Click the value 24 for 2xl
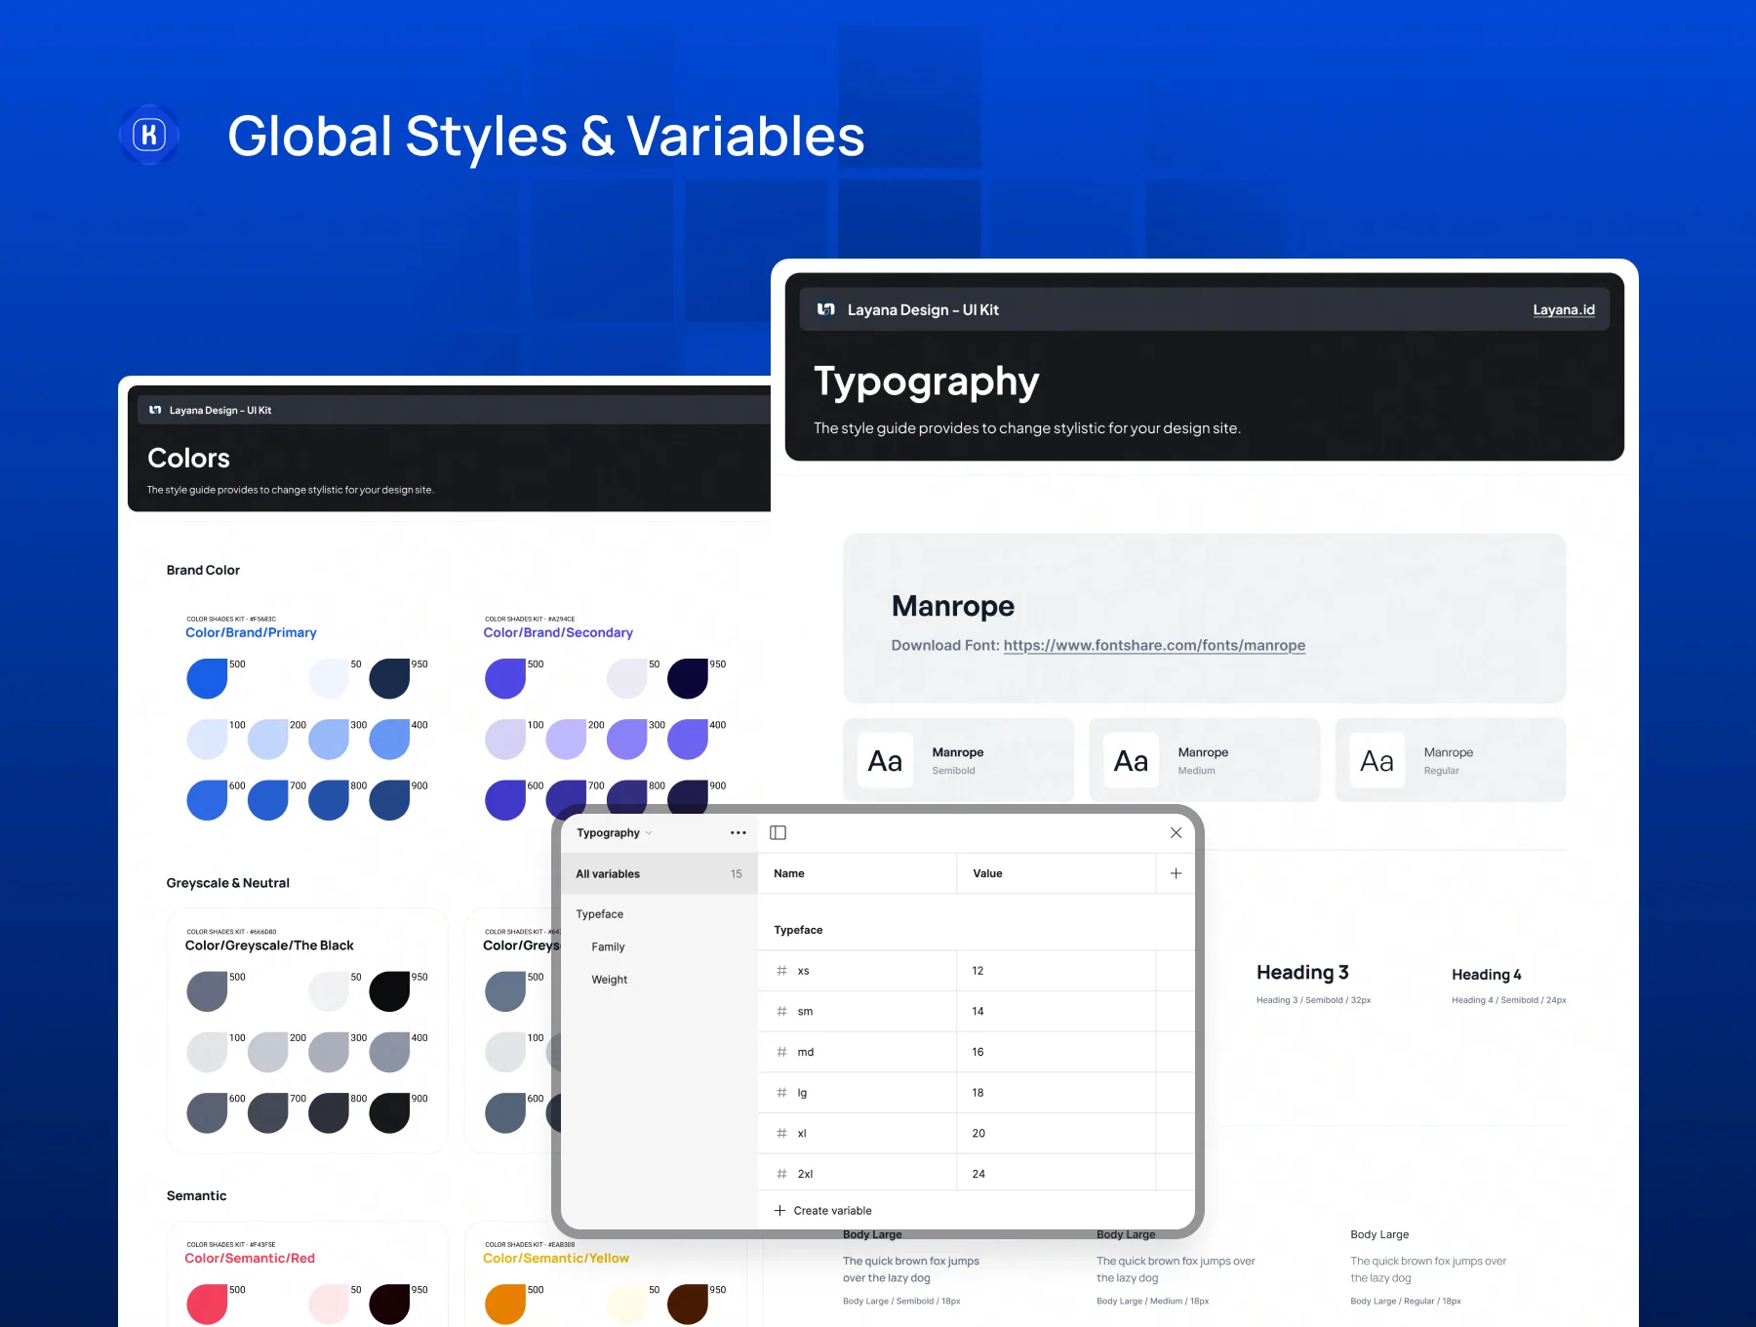 point(978,1174)
